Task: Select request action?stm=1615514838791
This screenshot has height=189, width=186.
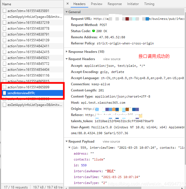Action: pos(32,34)
